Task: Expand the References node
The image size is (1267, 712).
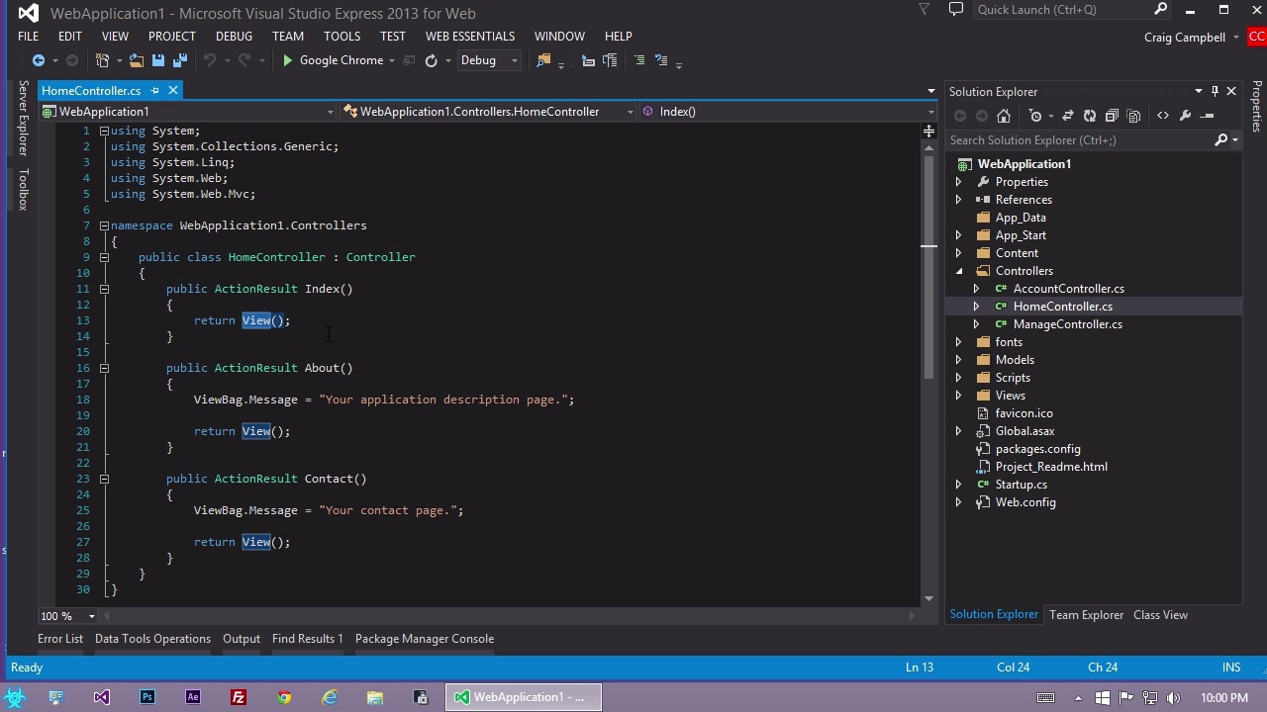Action: coord(958,200)
